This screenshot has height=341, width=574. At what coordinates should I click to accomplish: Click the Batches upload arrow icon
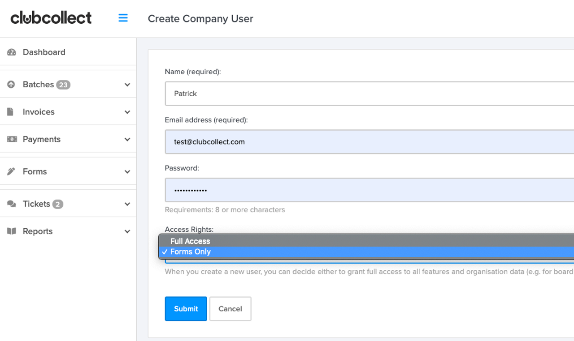point(12,85)
